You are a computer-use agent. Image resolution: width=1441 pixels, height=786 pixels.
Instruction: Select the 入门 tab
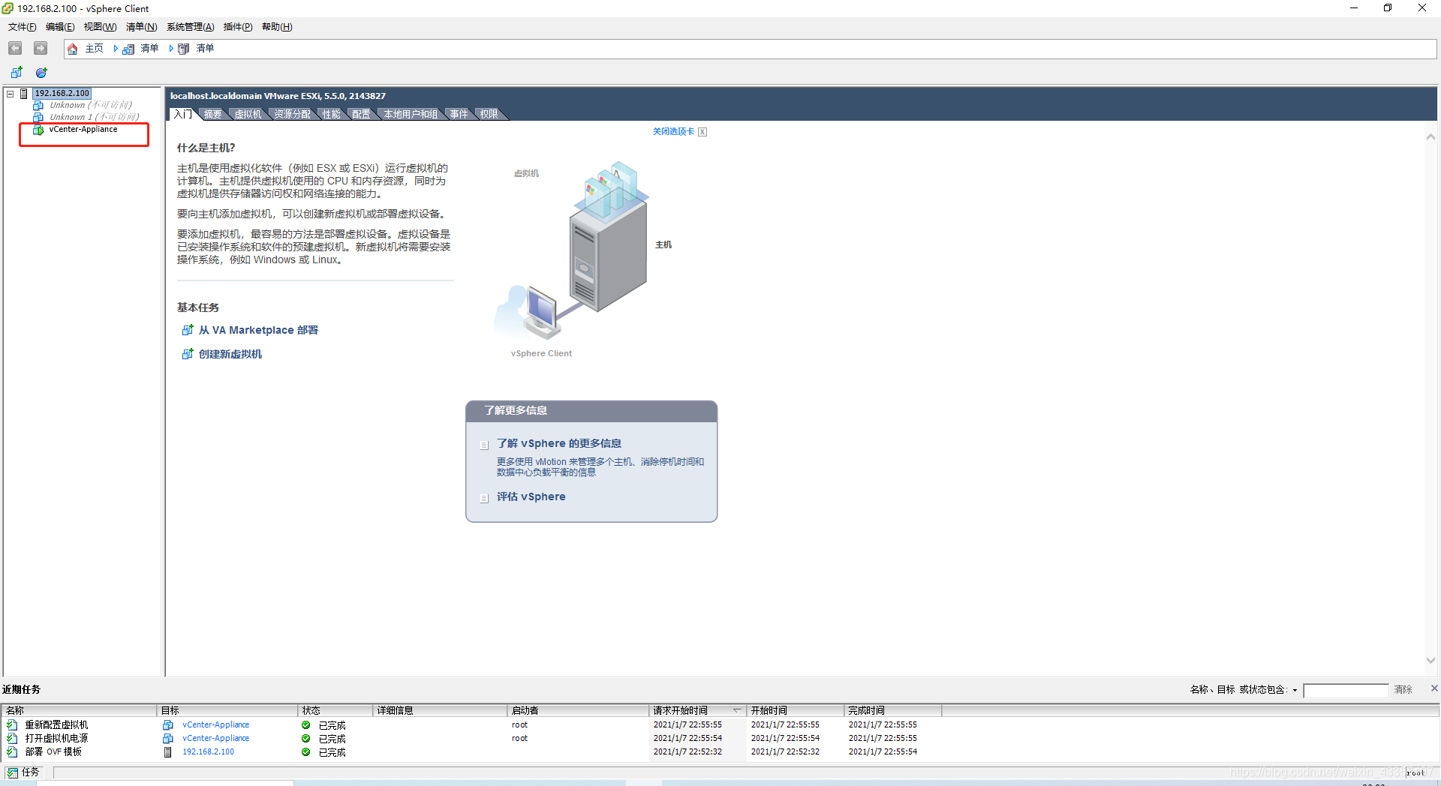point(182,114)
